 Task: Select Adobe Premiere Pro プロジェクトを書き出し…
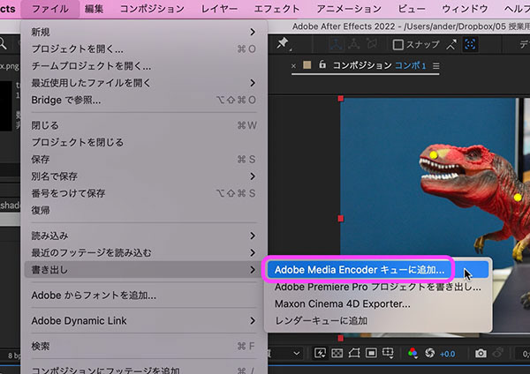[378, 287]
